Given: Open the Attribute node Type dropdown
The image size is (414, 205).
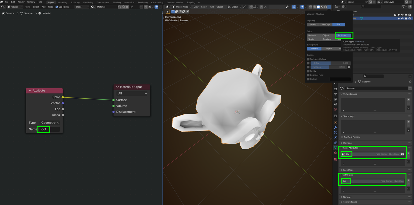Looking at the screenshot, I should click(x=50, y=123).
